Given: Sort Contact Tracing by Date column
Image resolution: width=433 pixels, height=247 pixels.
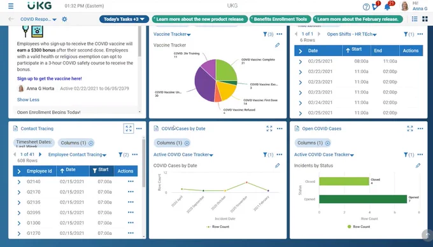Looking at the screenshot, I should (x=73, y=171).
